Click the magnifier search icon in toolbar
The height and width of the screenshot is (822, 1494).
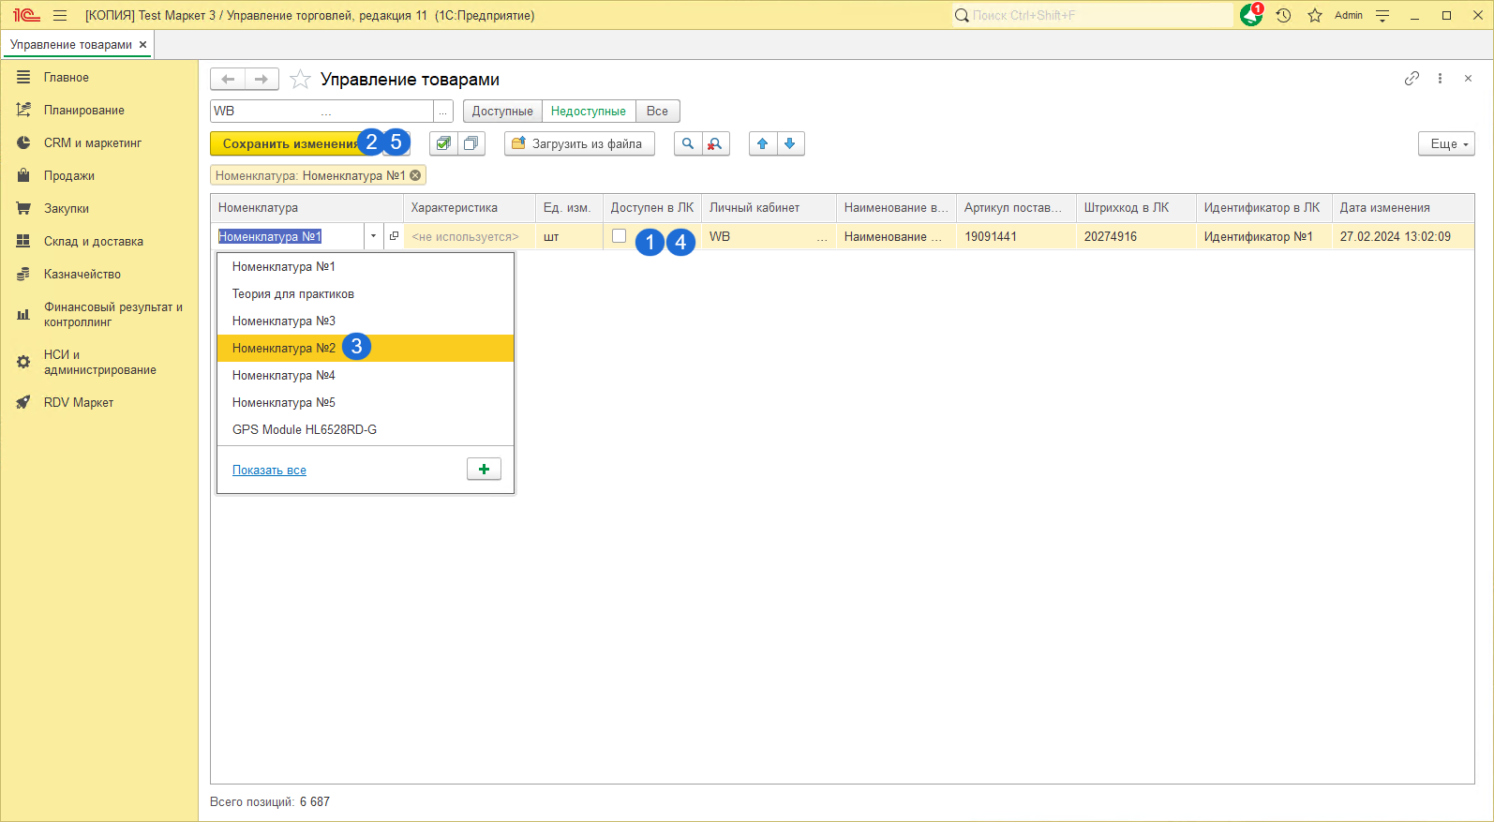click(x=688, y=143)
